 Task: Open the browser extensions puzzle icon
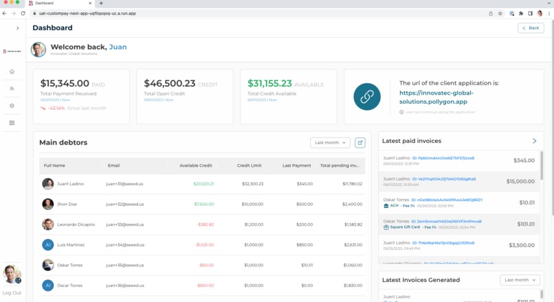pyautogui.click(x=521, y=14)
